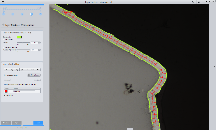Open the green overlay color swatch

tap(19, 37)
